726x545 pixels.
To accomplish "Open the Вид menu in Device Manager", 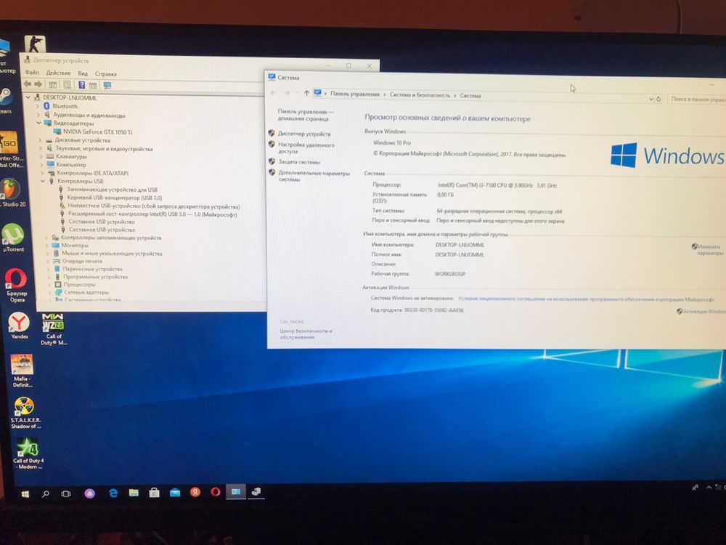I will pyautogui.click(x=83, y=73).
